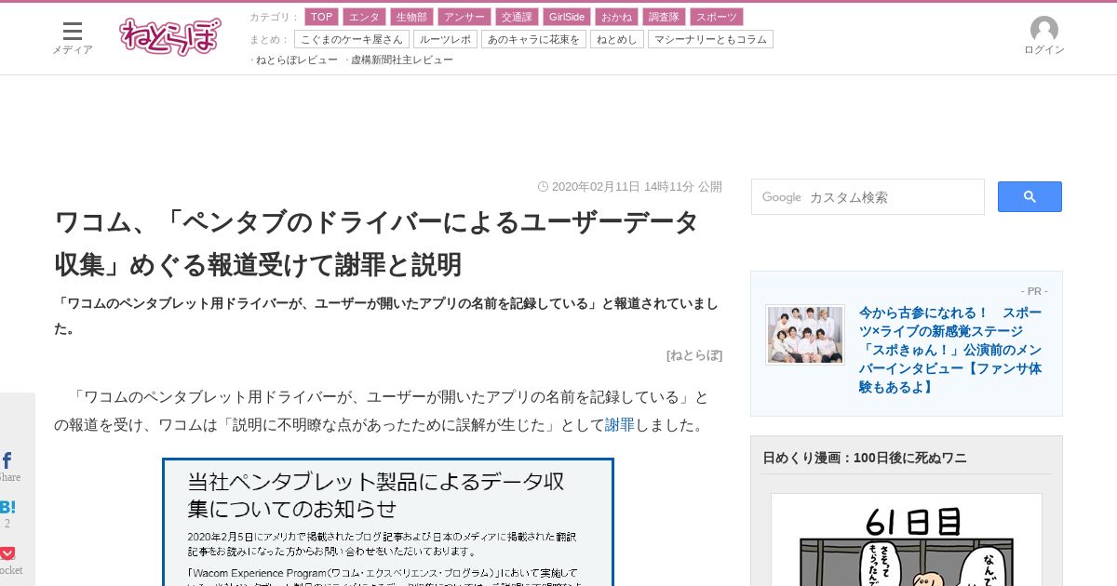The width and height of the screenshot is (1117, 586).
Task: Click the [ねとらぼ] author credit
Action: (694, 355)
